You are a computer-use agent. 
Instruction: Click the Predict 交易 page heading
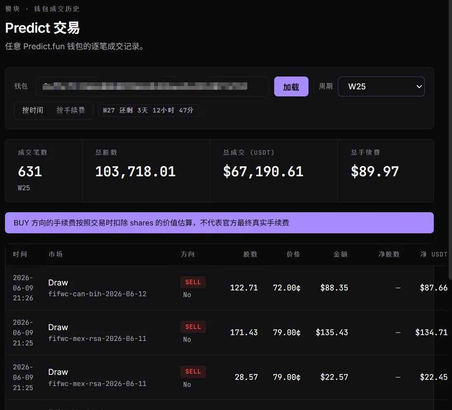coord(42,28)
